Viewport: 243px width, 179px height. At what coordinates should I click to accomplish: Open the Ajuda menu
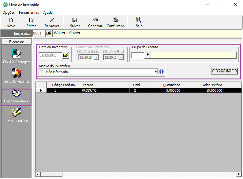point(48,13)
